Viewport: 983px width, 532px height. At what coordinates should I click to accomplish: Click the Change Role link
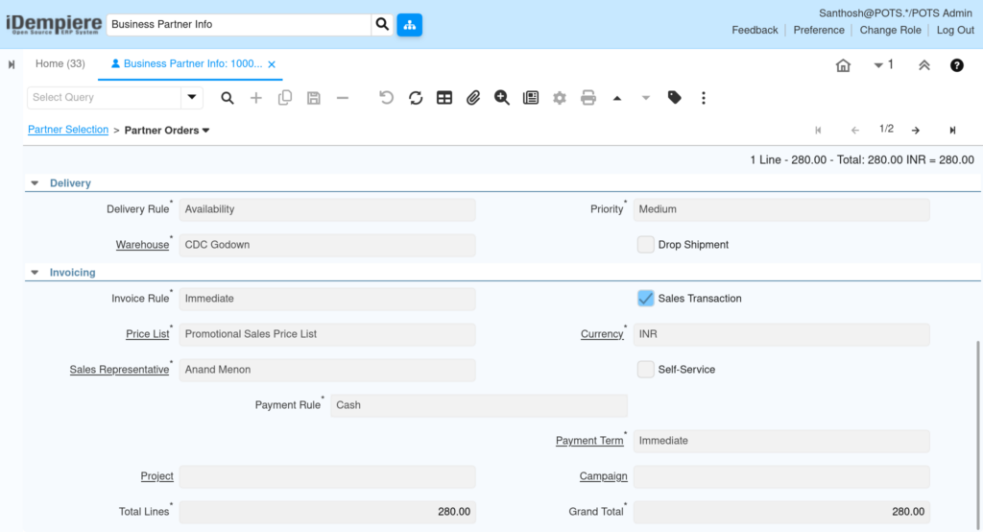coord(890,30)
